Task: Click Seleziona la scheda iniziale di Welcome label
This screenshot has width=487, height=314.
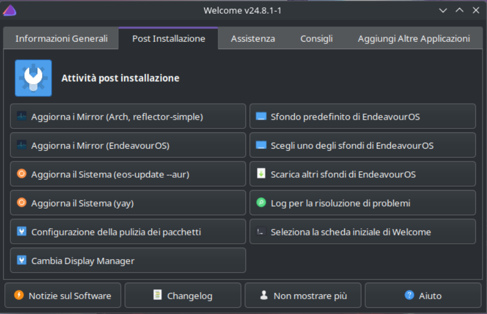Action: 351,232
